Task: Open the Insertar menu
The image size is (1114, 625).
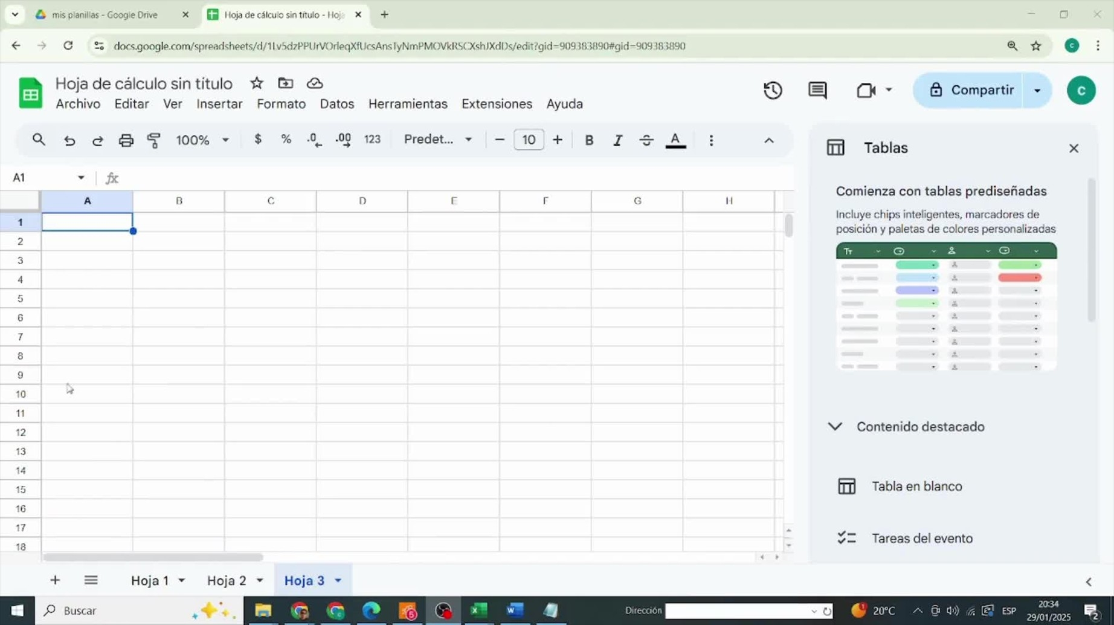Action: tap(219, 104)
